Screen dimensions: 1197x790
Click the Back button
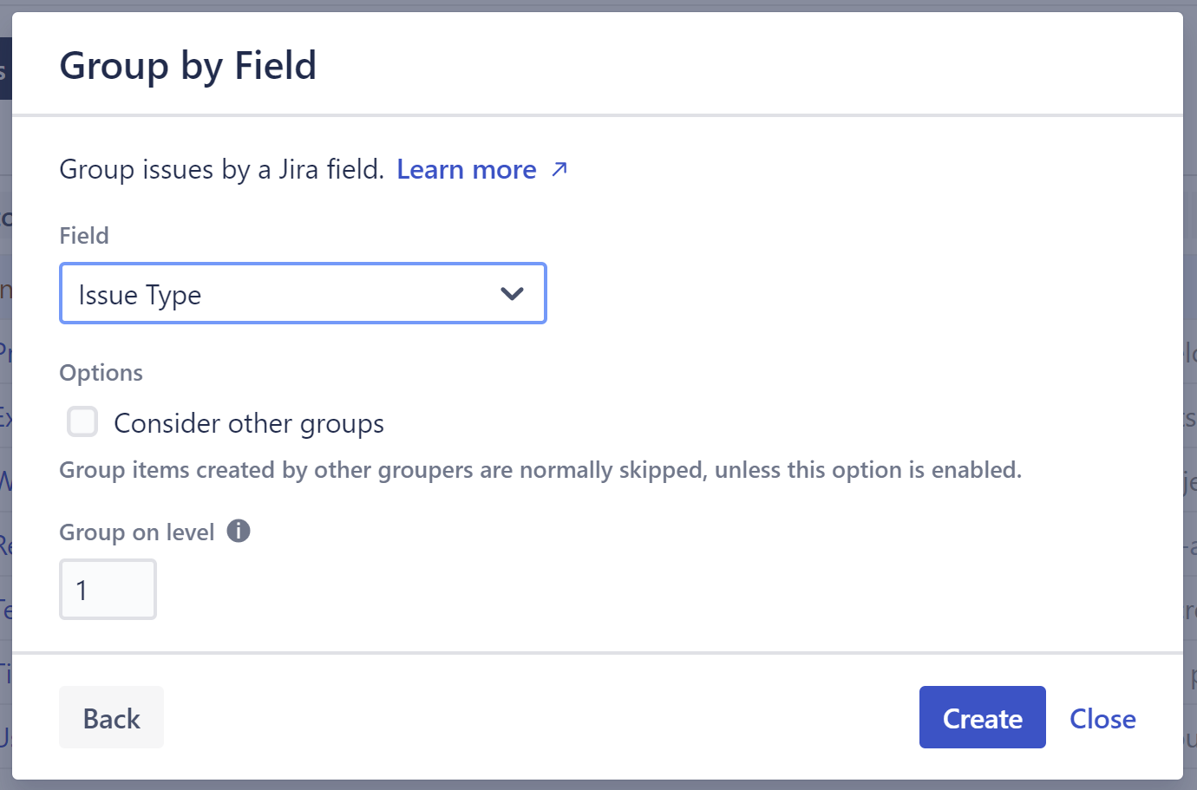(111, 717)
